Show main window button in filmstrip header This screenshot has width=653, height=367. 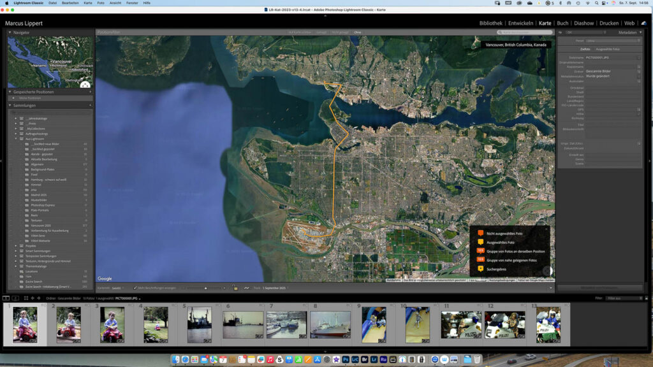coord(6,298)
